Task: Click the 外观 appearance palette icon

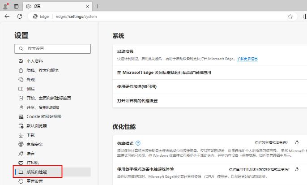Action: pos(21,80)
